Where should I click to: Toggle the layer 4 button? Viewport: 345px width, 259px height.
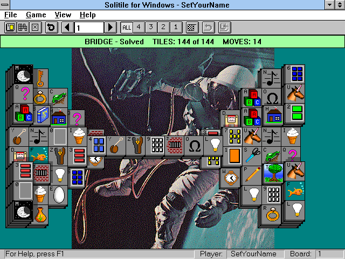[139, 28]
